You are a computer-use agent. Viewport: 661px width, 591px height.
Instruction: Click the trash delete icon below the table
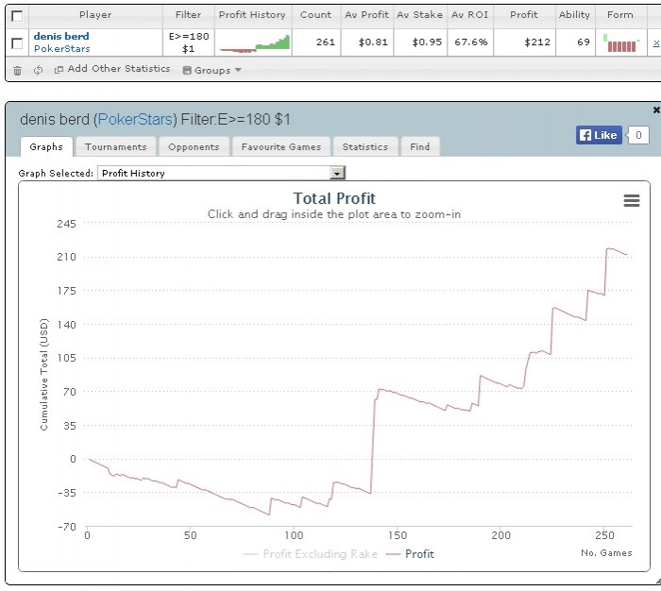17,71
